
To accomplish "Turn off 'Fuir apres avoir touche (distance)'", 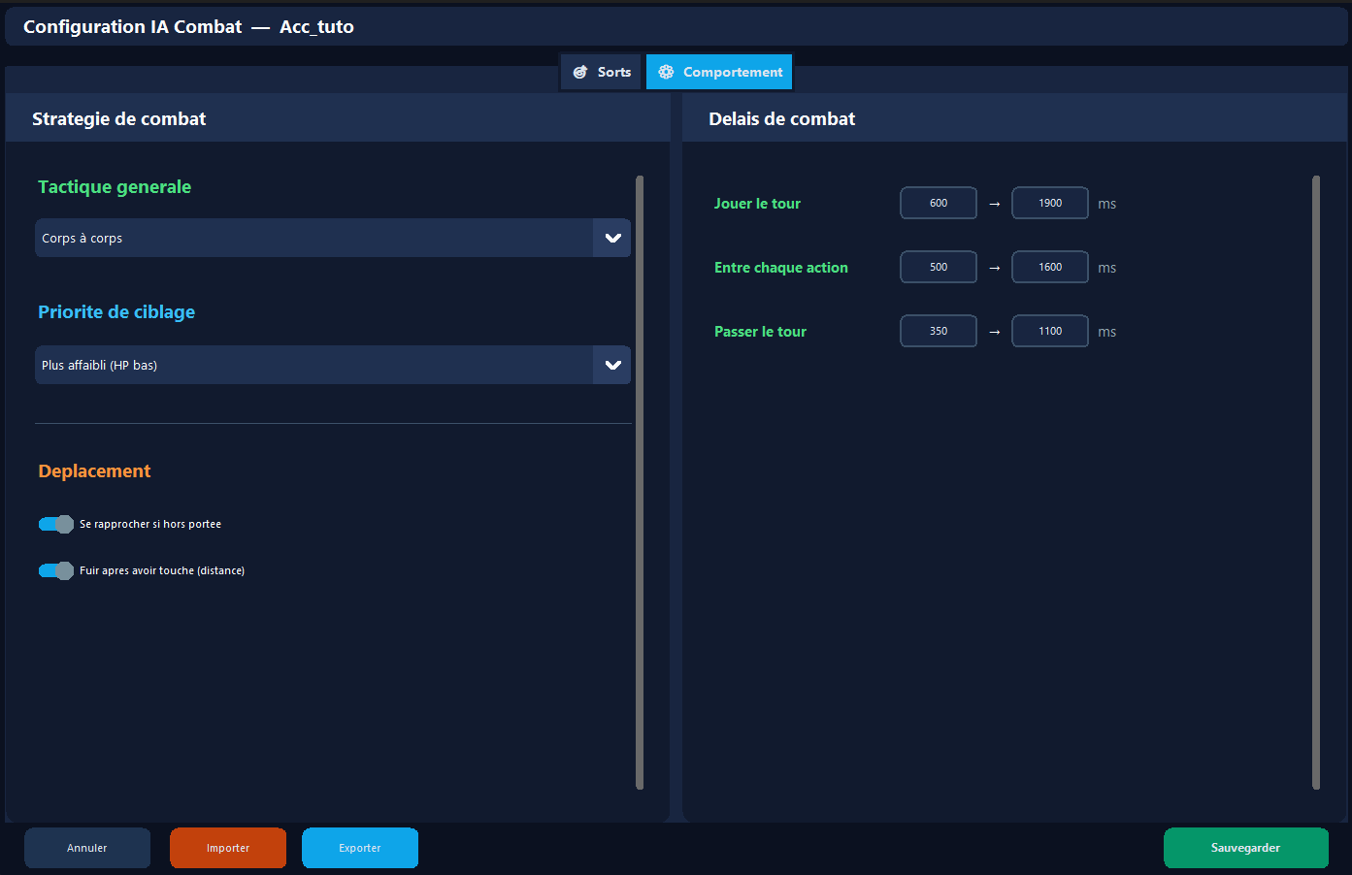I will (x=55, y=570).
